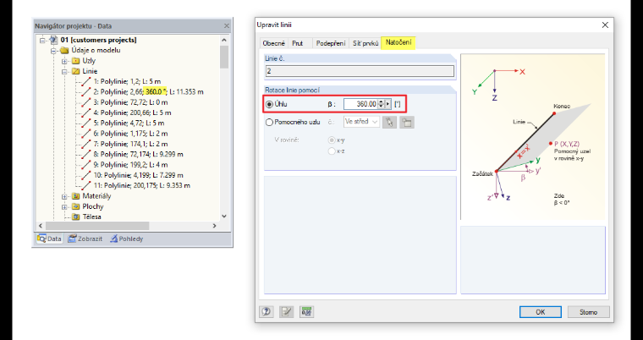
Task: Click into the β angle input field
Action: coord(360,104)
